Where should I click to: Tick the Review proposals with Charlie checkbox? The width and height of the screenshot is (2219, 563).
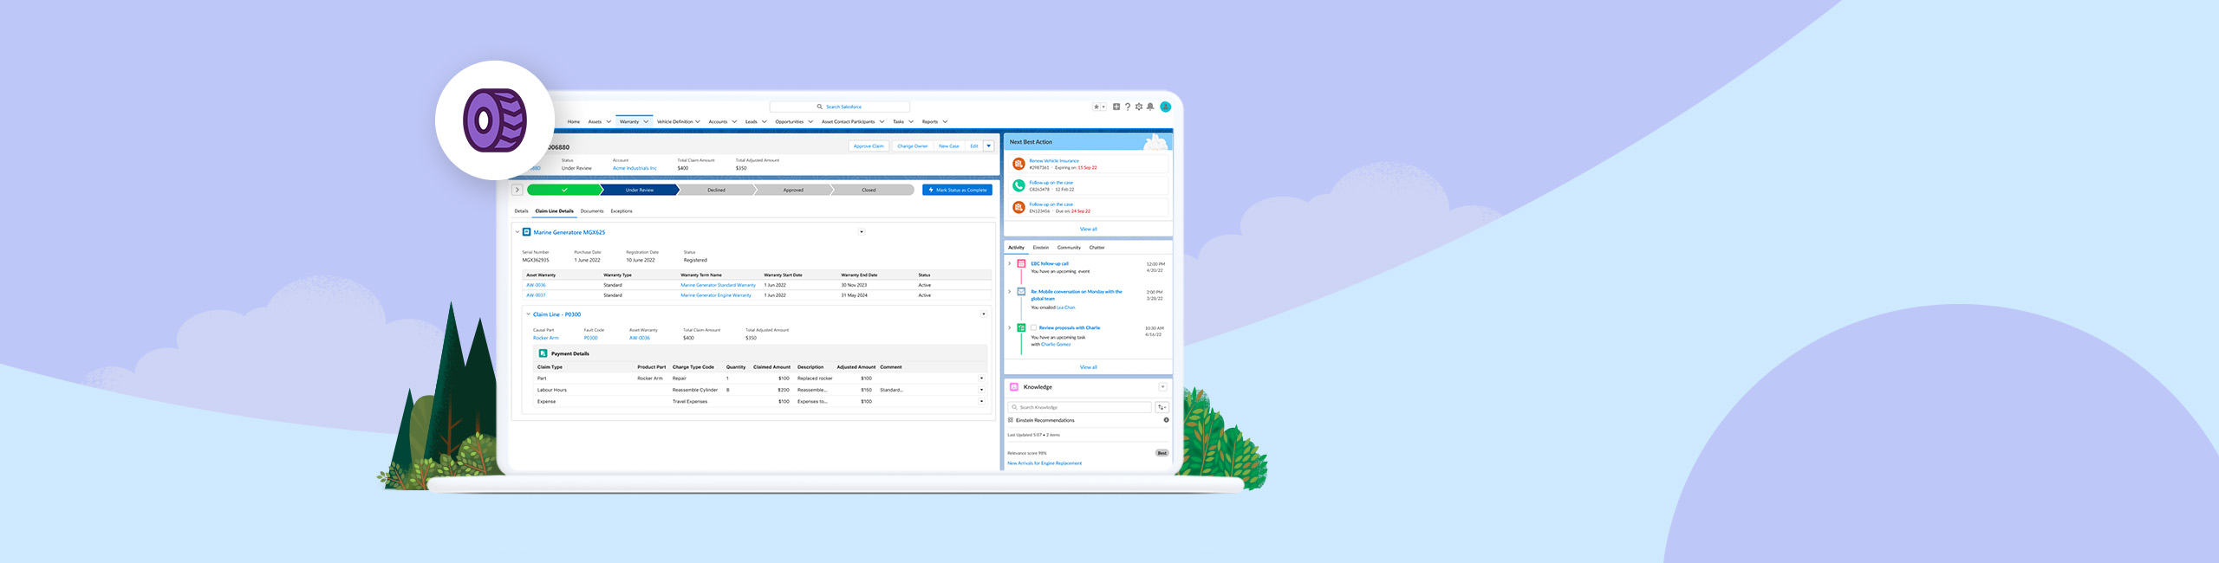pyautogui.click(x=1033, y=327)
